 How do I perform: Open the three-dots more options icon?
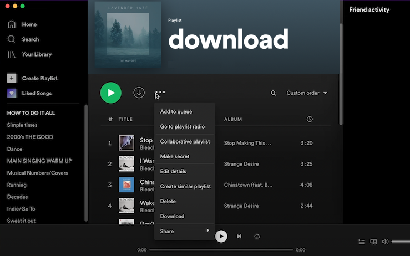coord(160,93)
